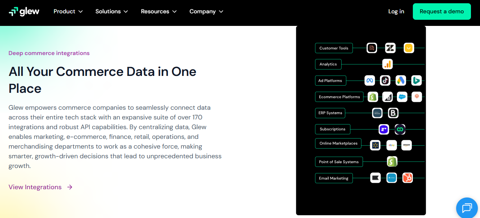Click the purple Recharge icon in Subscriptions
The width and height of the screenshot is (480, 218).
coord(384,129)
